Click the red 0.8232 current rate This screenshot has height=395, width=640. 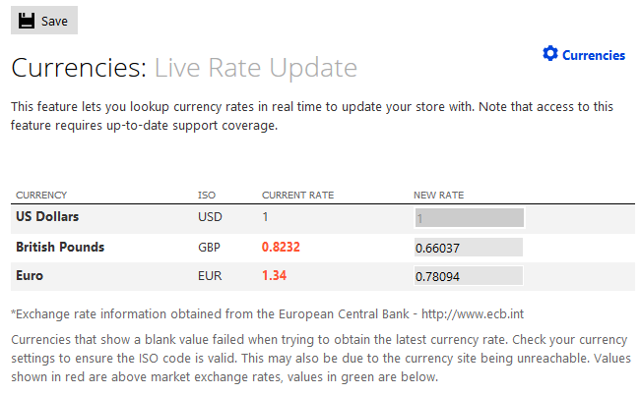[x=281, y=247]
